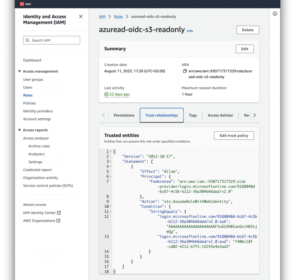Go to Roles in the breadcrumb
The image size is (295, 280).
click(x=118, y=17)
